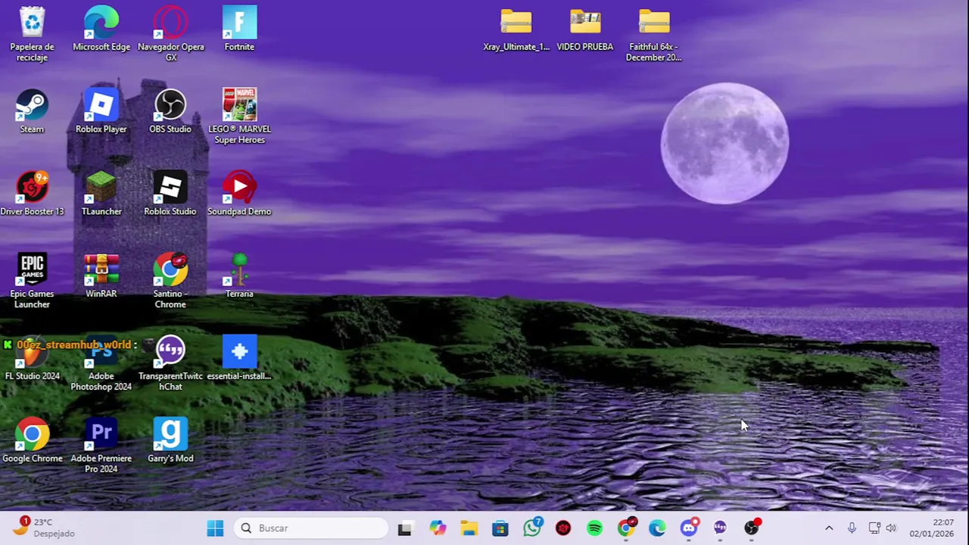Select the Driver Booster 13 shortcut
The image size is (969, 545).
coord(32,194)
